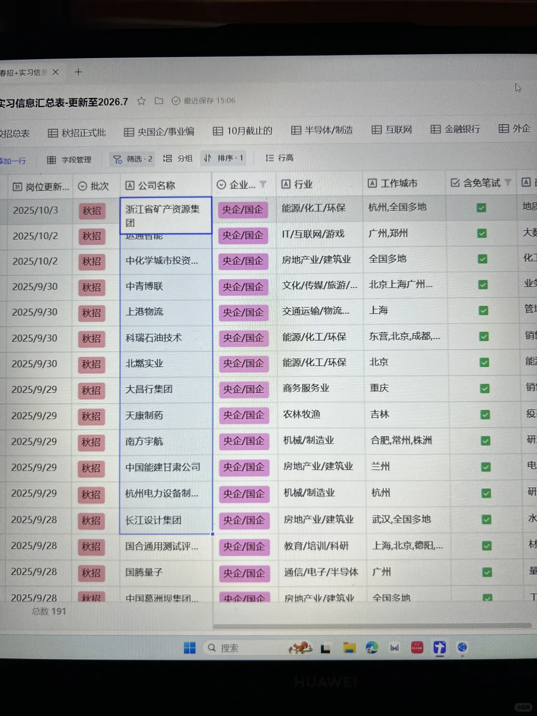Close the 春招+实习信息 browser tab
The image size is (537, 716).
[x=56, y=72]
